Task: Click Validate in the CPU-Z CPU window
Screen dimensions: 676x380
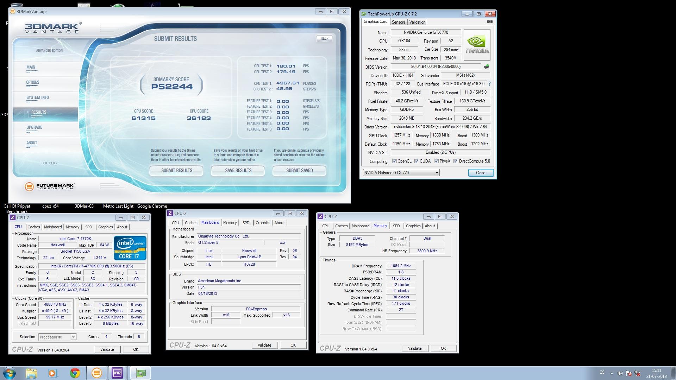Action: [107, 349]
